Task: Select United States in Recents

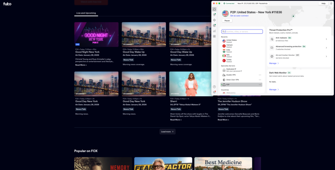Action: (x=241, y=41)
